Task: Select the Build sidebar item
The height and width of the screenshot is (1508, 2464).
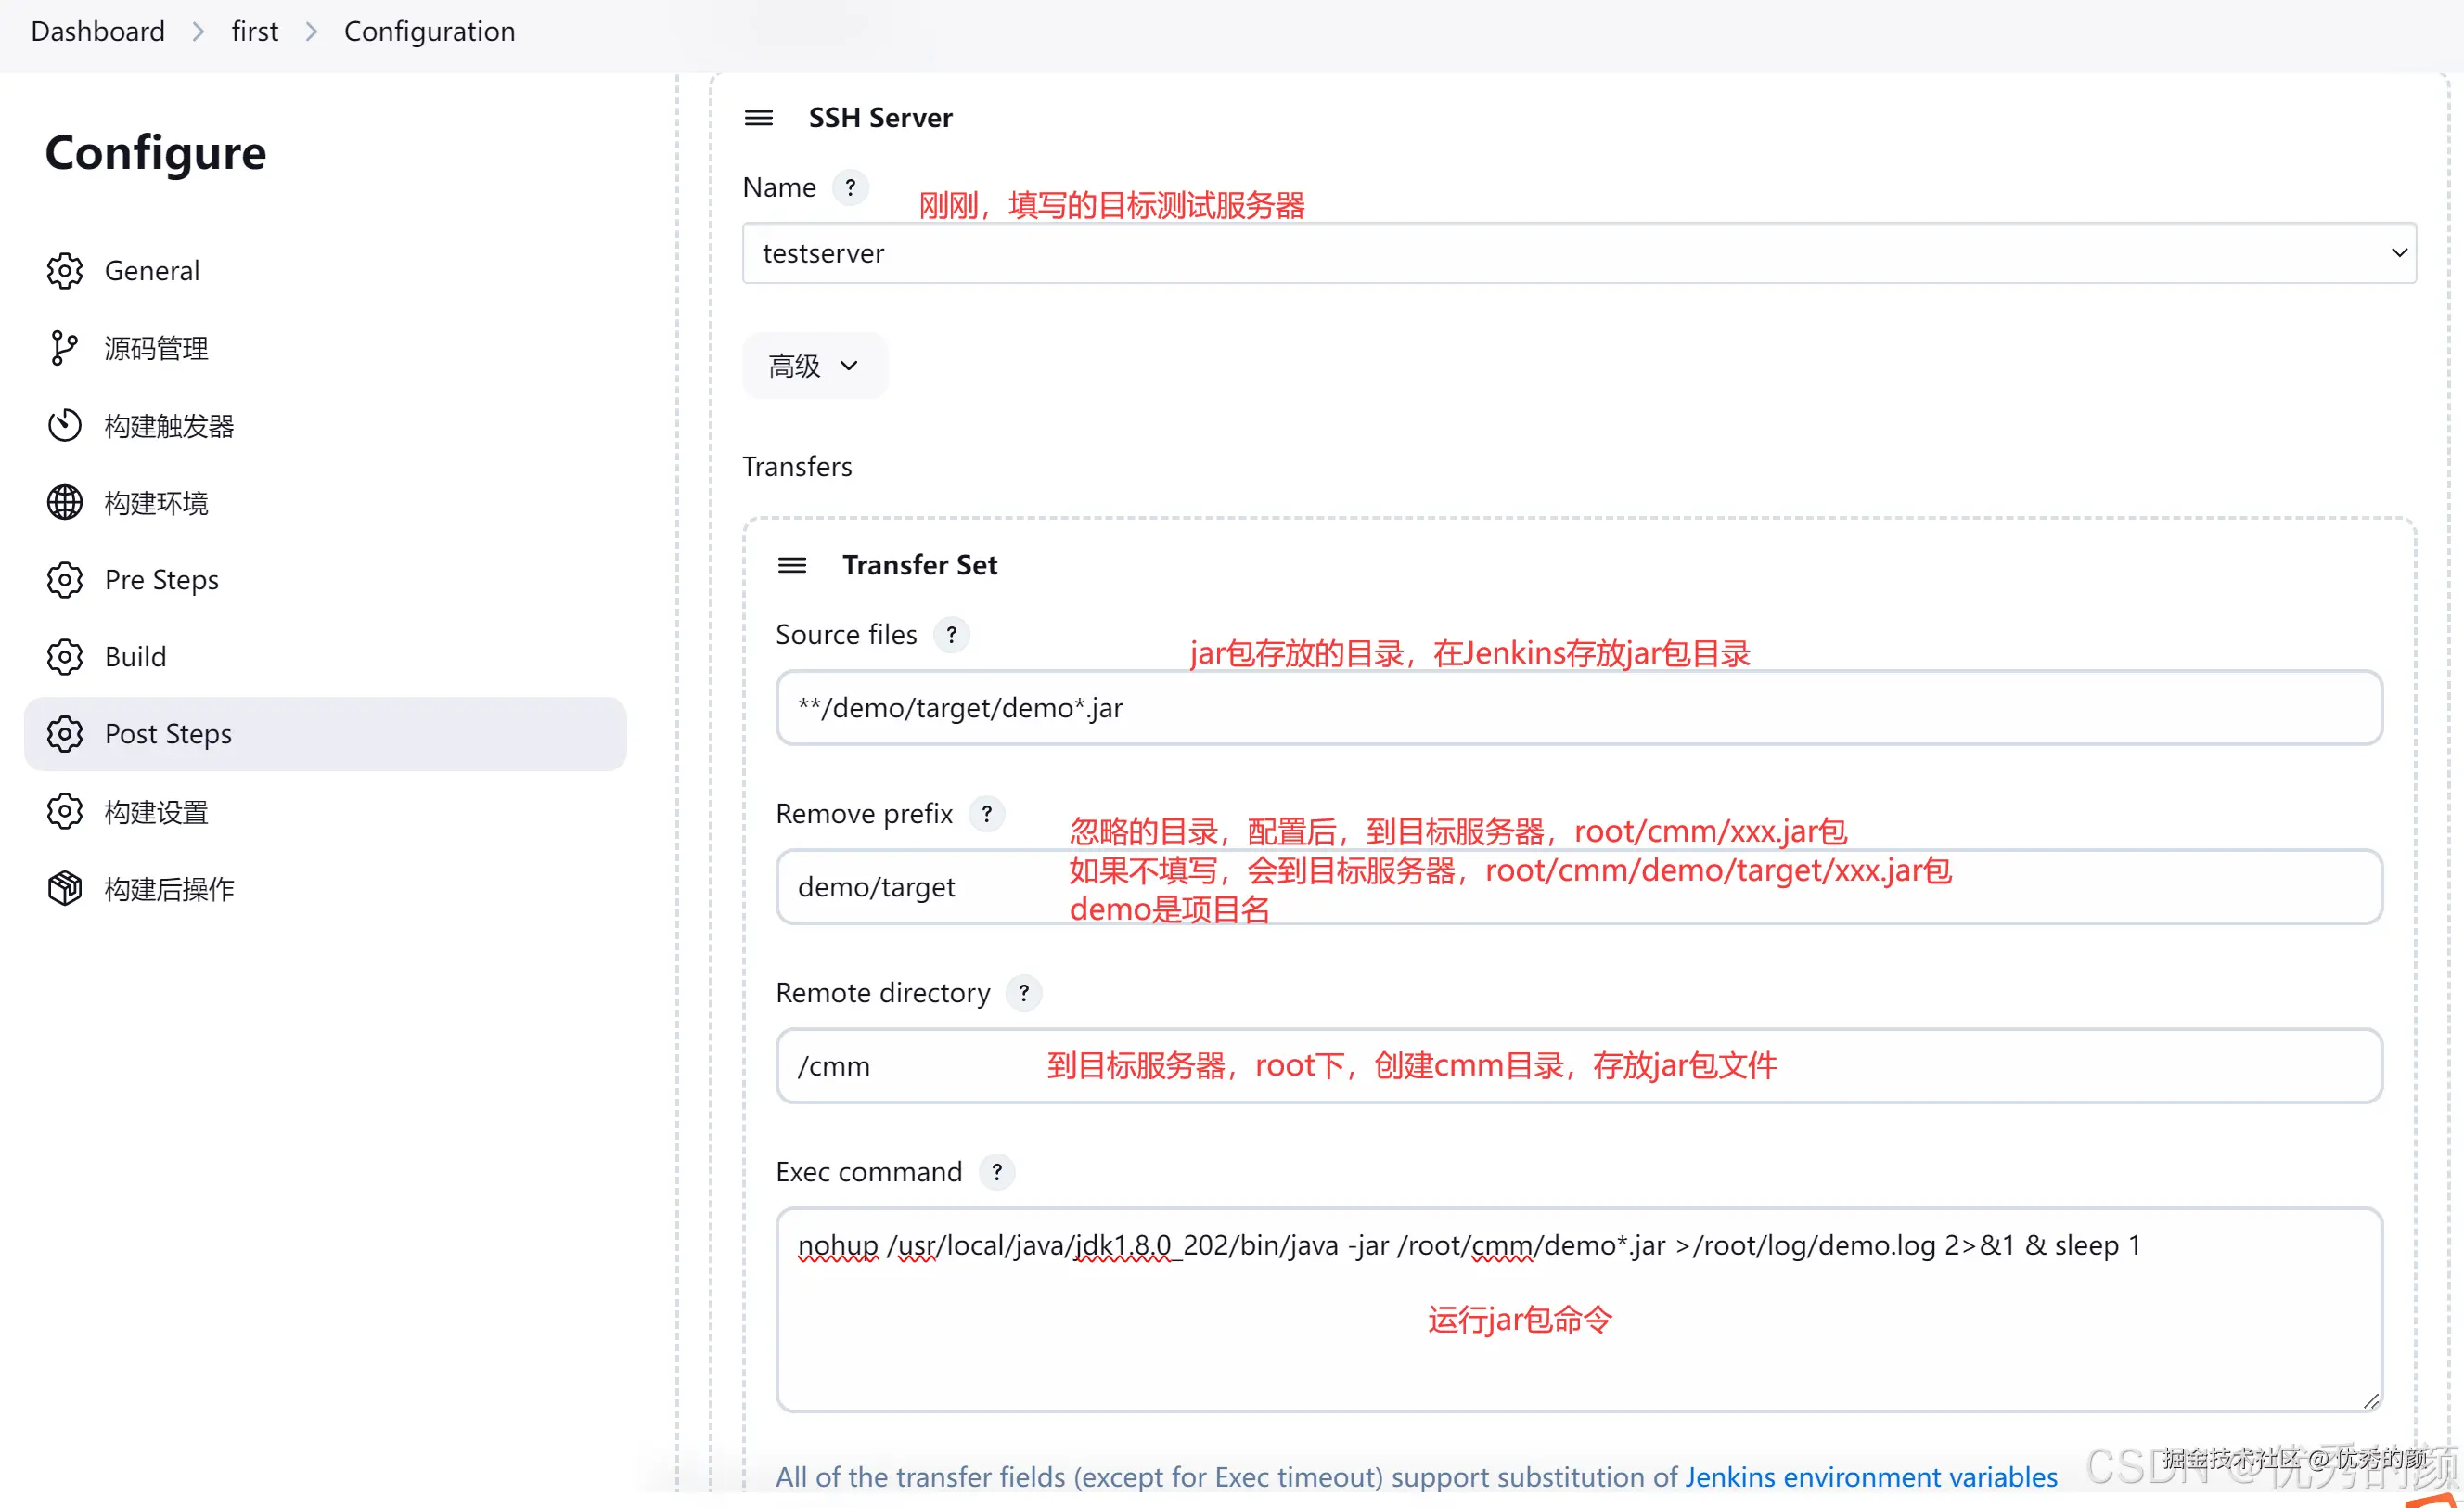Action: tap(135, 657)
